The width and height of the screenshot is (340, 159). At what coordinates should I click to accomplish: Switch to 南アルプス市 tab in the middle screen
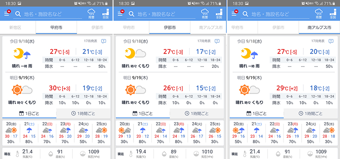click(208, 28)
